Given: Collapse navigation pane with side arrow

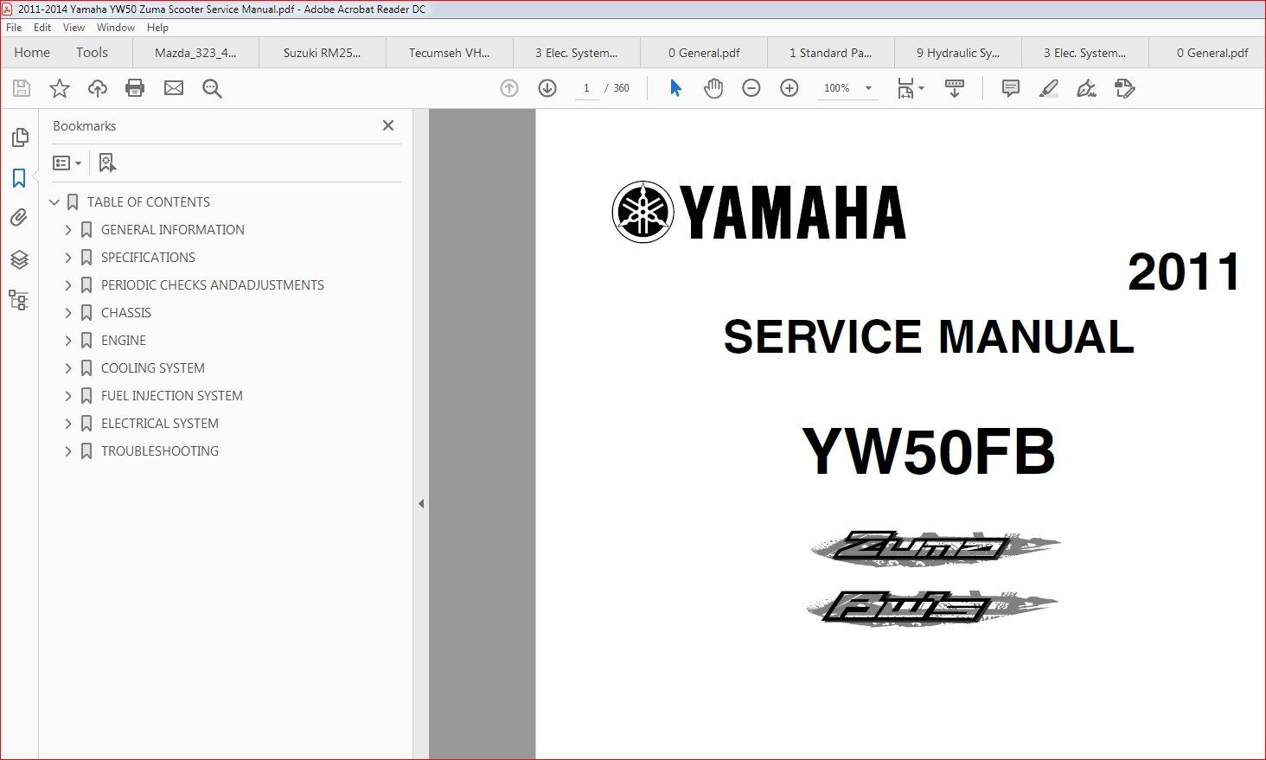Looking at the screenshot, I should (x=421, y=503).
